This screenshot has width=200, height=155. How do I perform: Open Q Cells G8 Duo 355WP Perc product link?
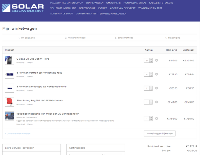[x=33, y=59]
